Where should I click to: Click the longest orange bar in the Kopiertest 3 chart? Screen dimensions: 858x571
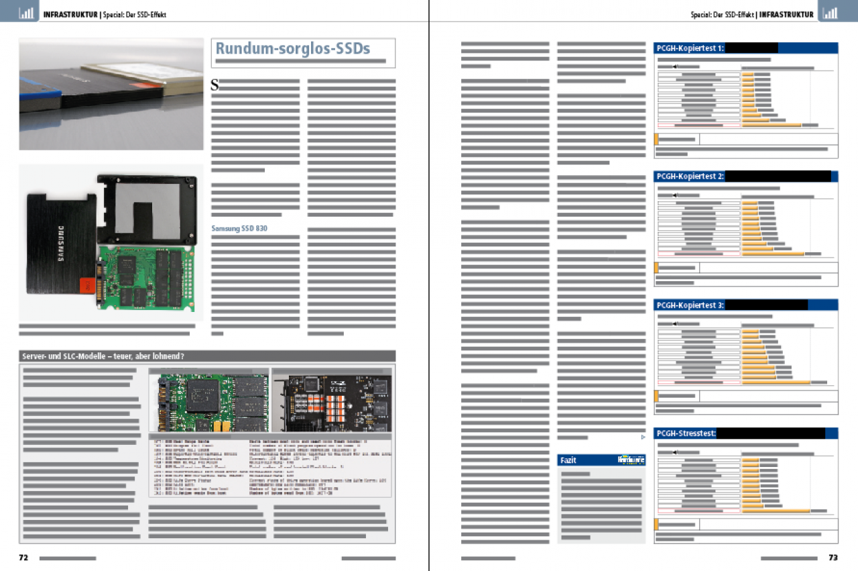(x=776, y=382)
